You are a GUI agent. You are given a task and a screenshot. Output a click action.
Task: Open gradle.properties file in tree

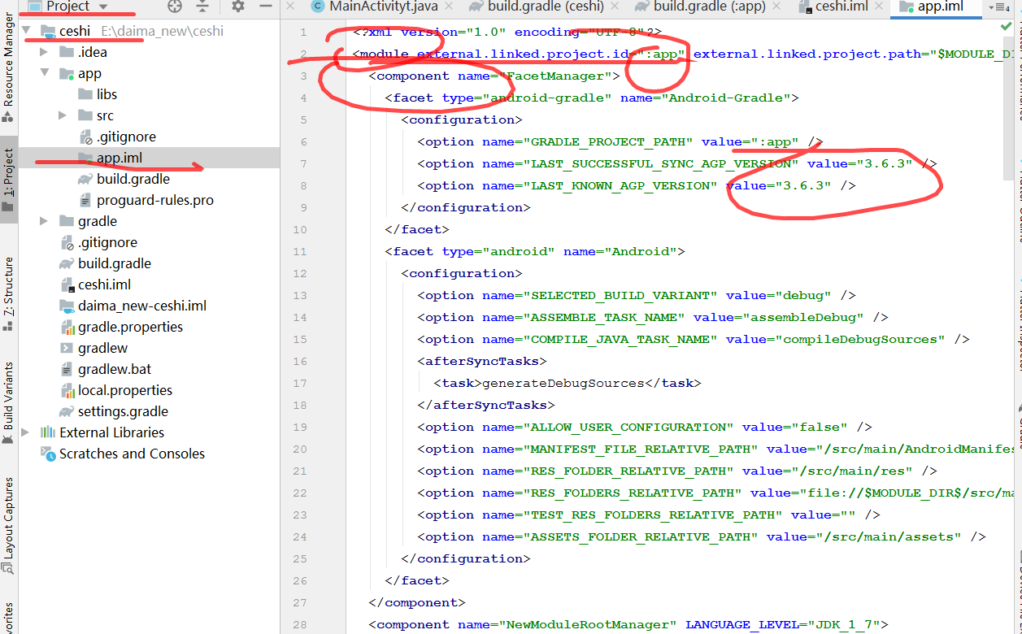coord(130,327)
